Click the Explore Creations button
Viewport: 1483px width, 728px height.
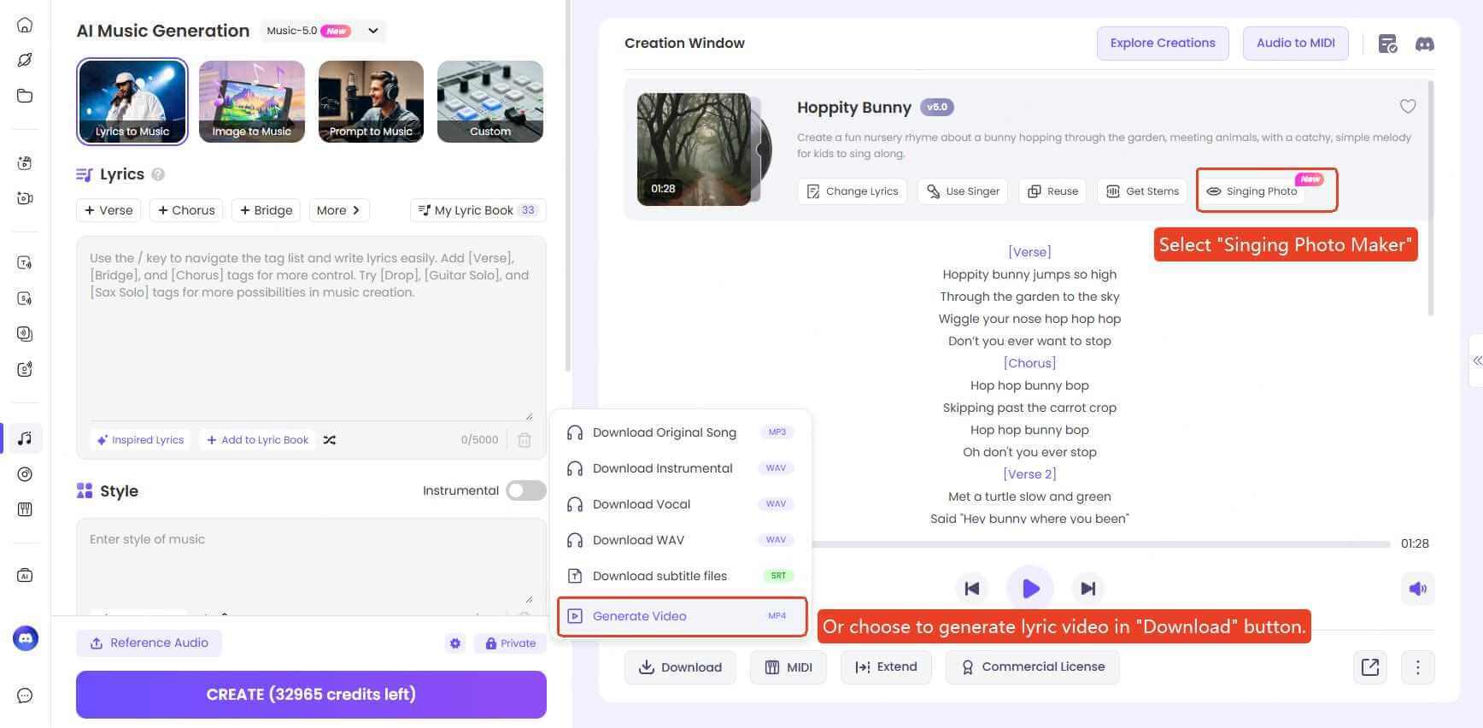pos(1162,43)
